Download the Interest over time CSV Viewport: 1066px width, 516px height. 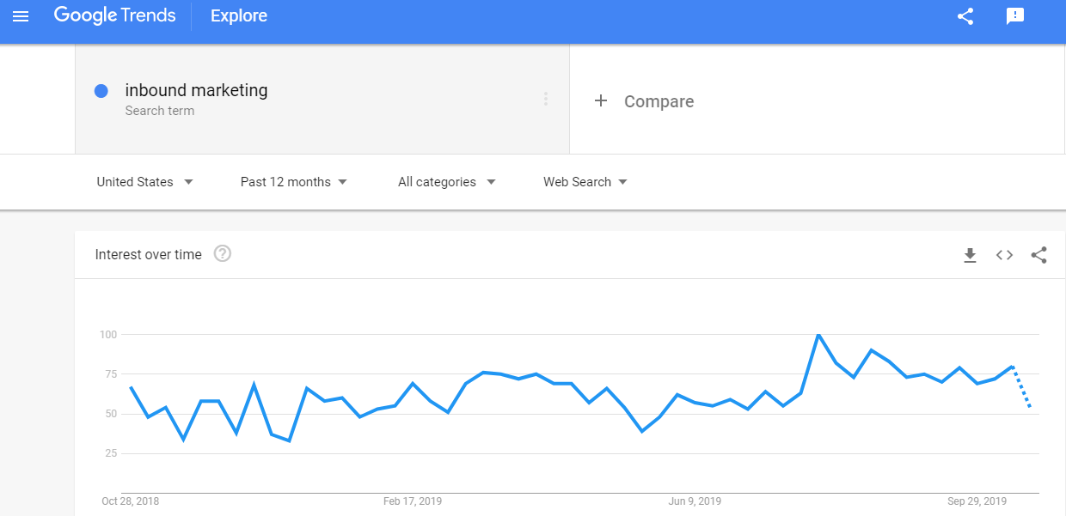click(970, 255)
